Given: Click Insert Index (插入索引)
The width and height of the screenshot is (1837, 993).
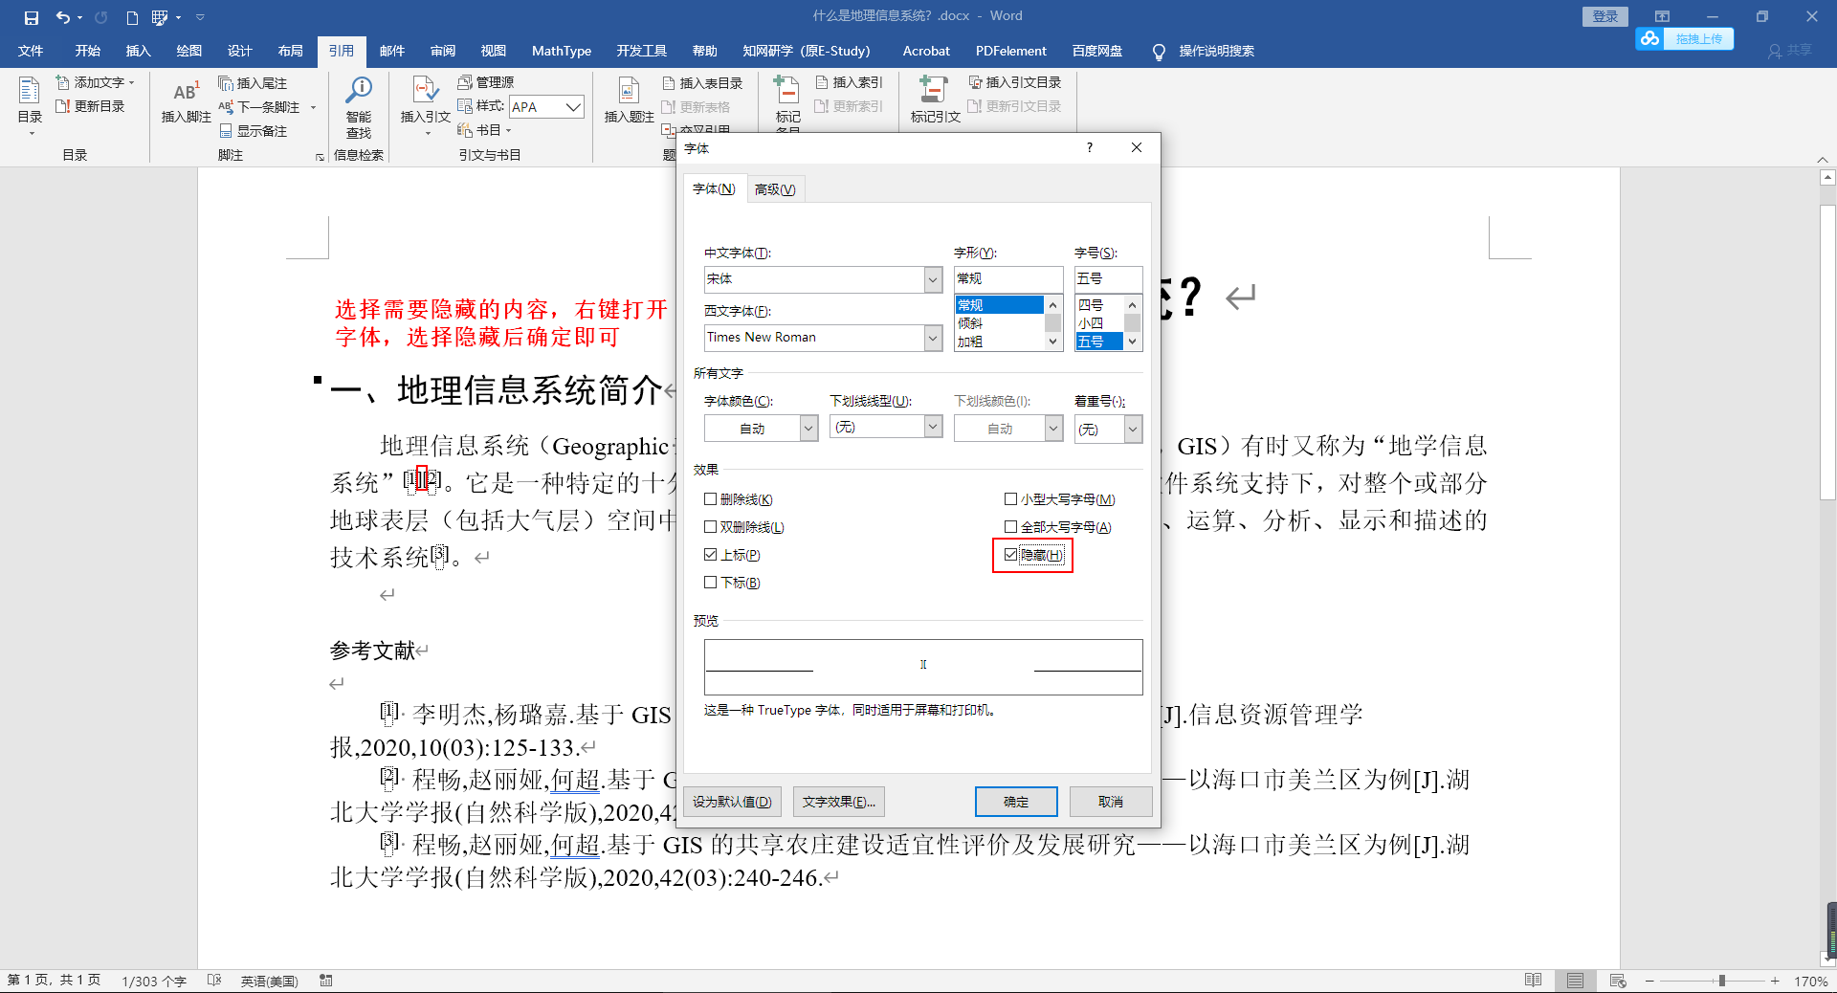Looking at the screenshot, I should tap(849, 82).
